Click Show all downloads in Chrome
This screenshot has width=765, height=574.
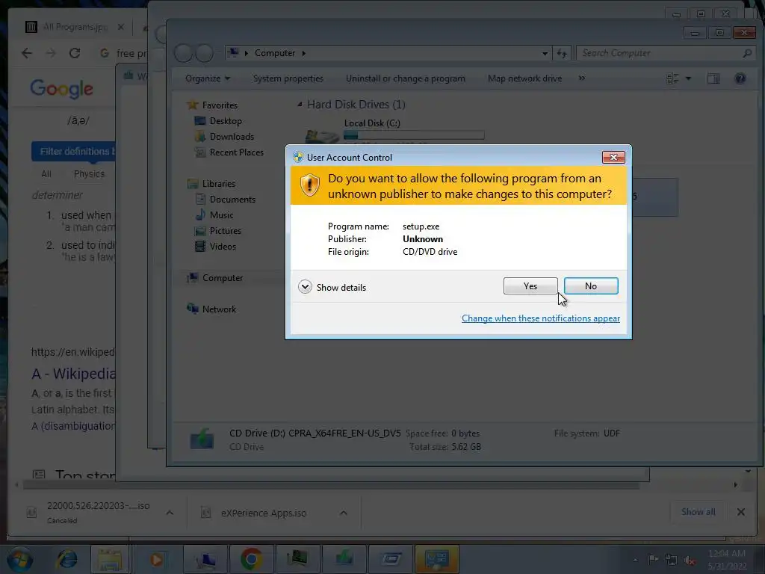tap(699, 511)
